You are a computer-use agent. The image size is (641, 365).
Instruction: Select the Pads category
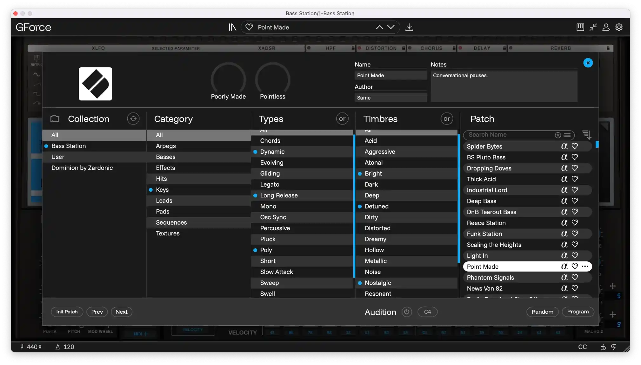point(198,212)
